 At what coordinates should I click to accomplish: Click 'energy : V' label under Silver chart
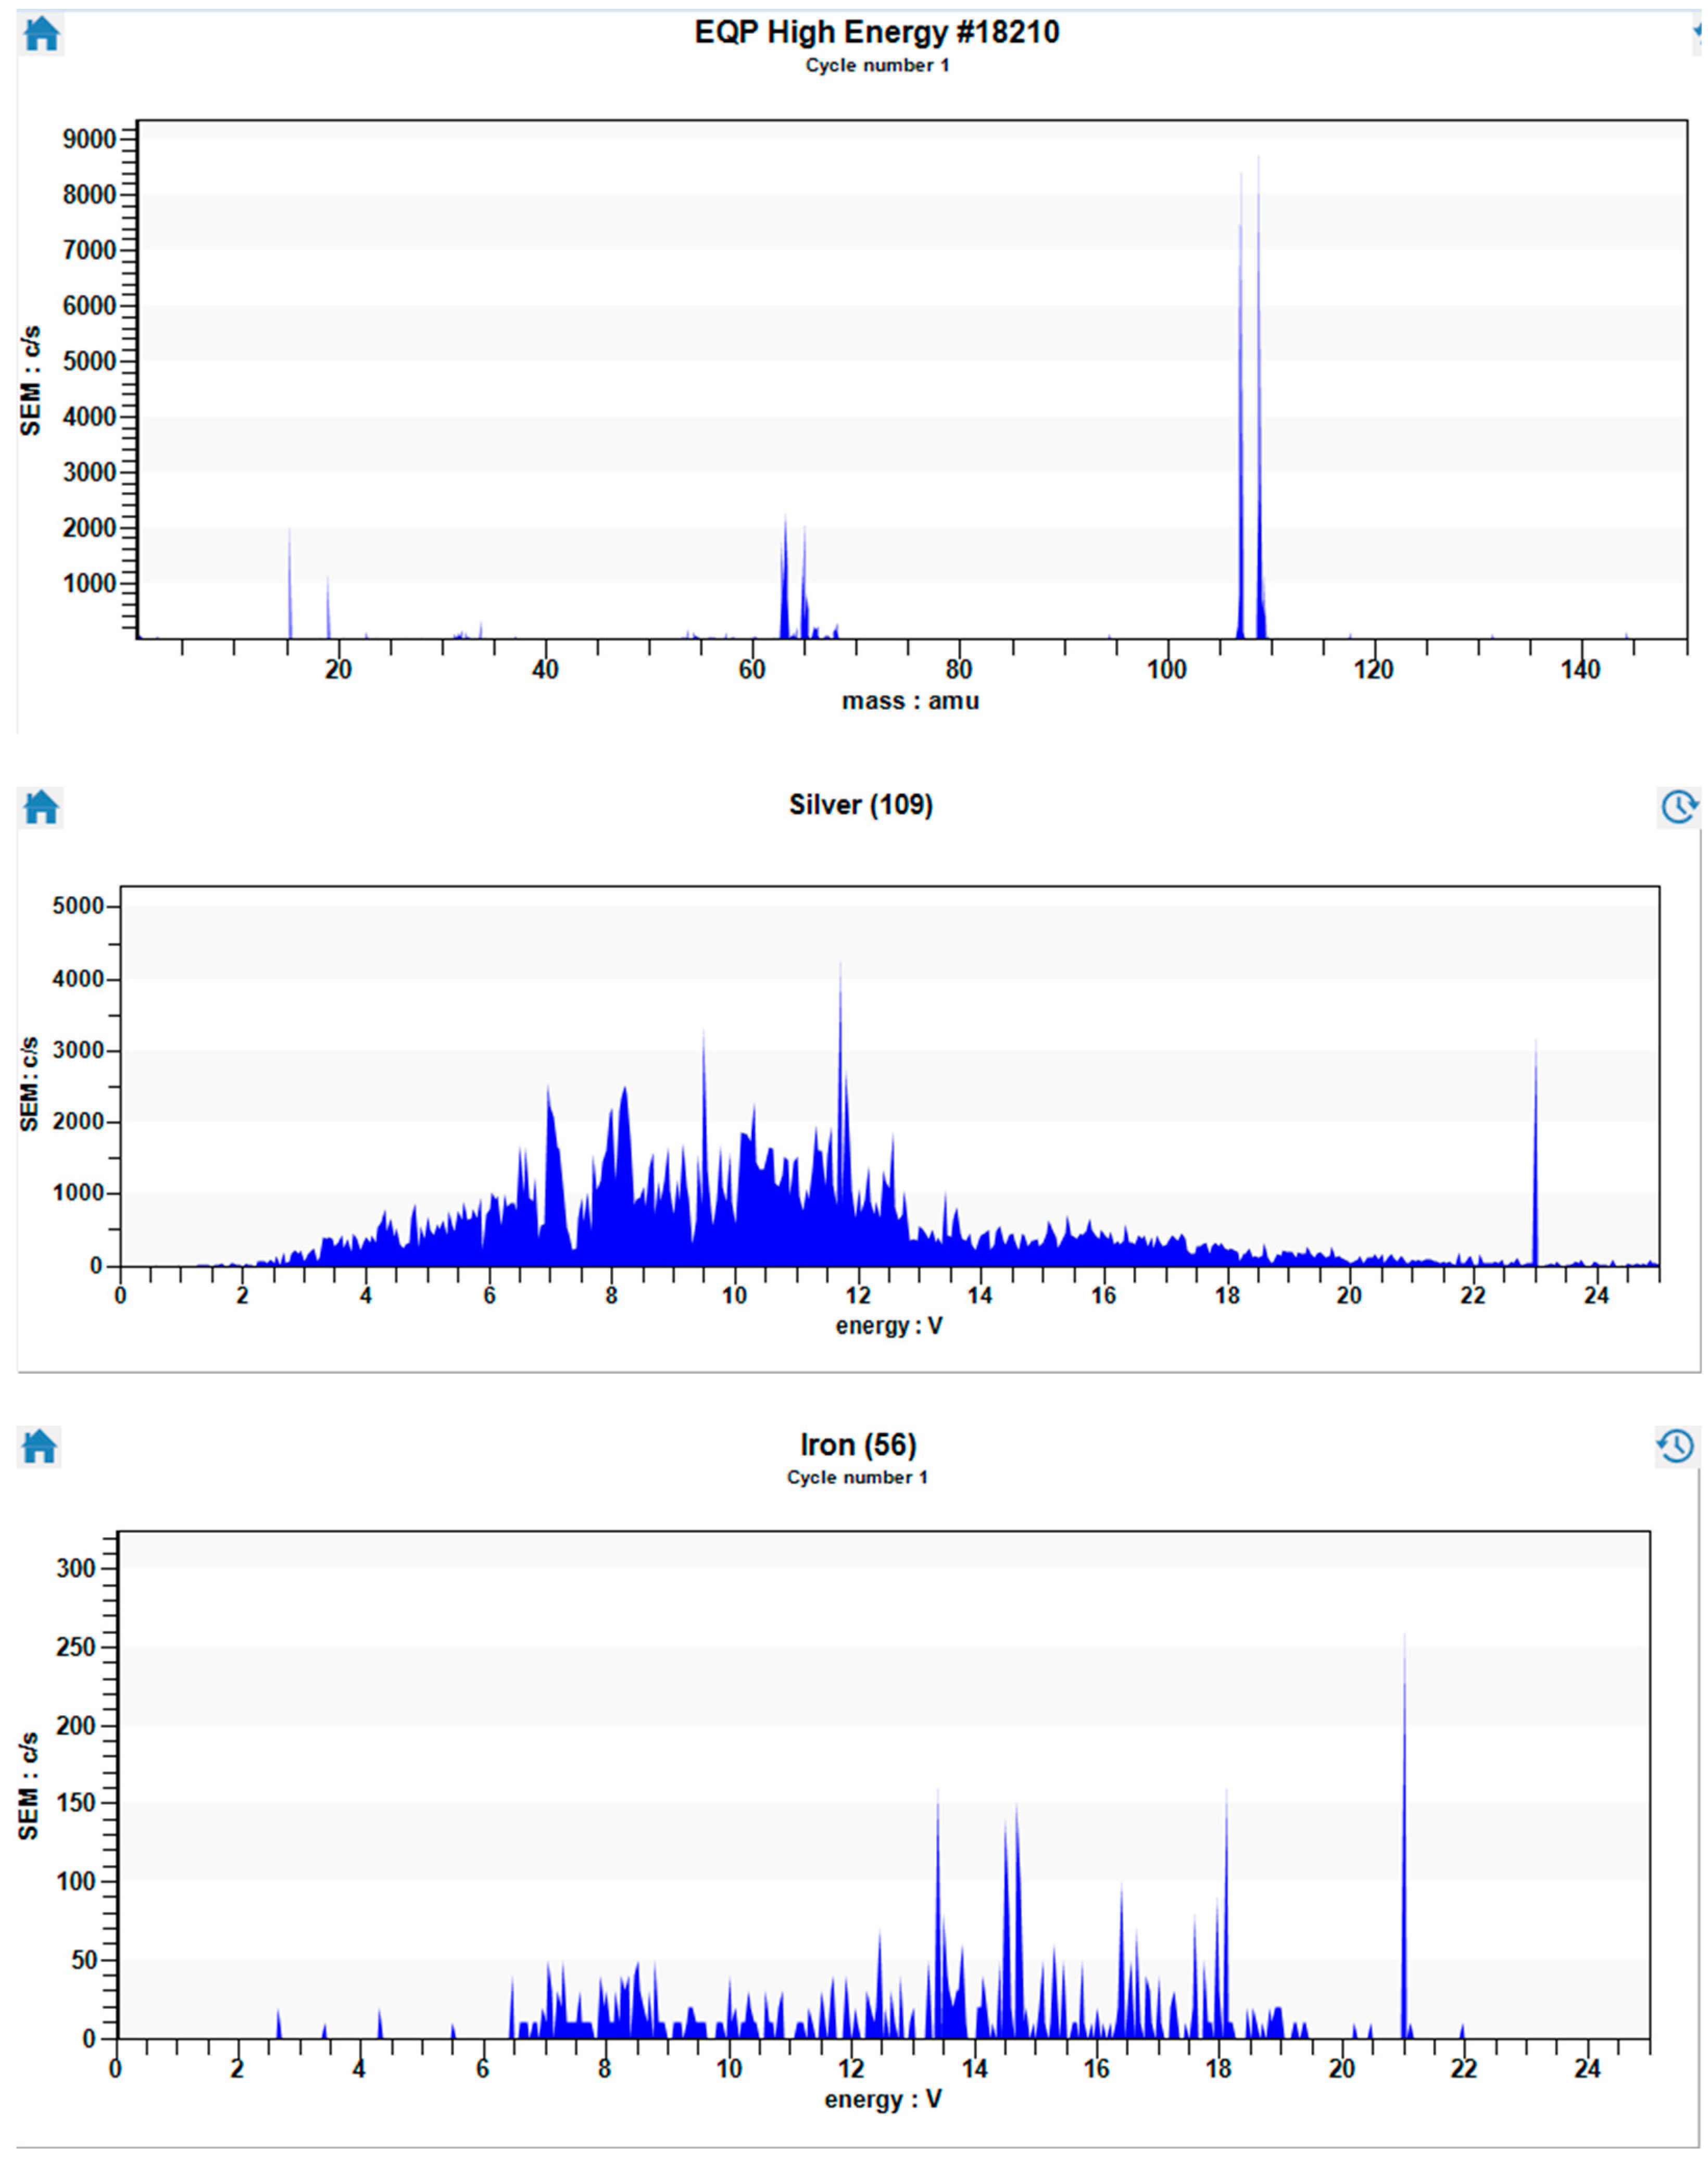click(x=889, y=1326)
